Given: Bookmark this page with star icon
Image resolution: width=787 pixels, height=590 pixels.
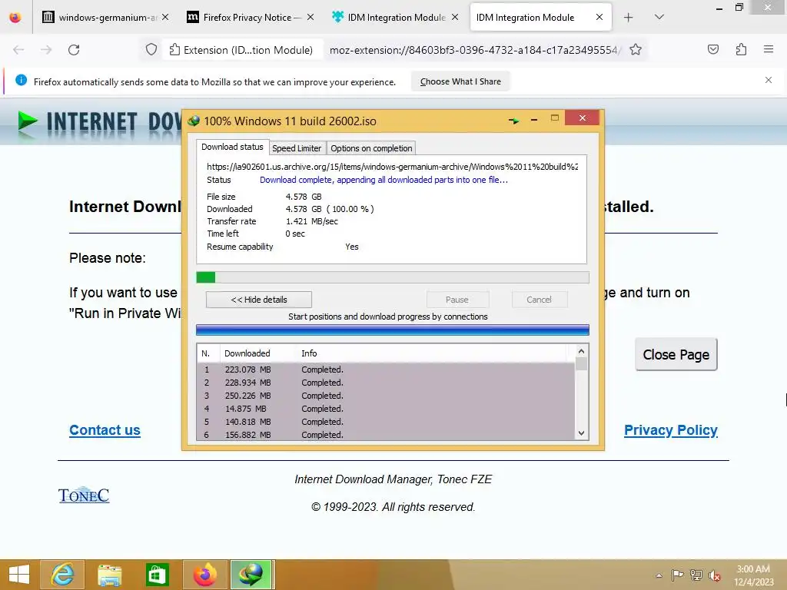Looking at the screenshot, I should (x=636, y=50).
